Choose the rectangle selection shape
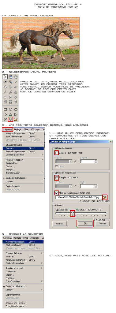The height and width of the screenshot is (313, 116). (x=5, y=110)
